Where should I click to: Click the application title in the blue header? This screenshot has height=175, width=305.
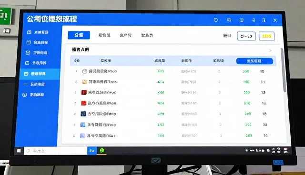(52, 19)
